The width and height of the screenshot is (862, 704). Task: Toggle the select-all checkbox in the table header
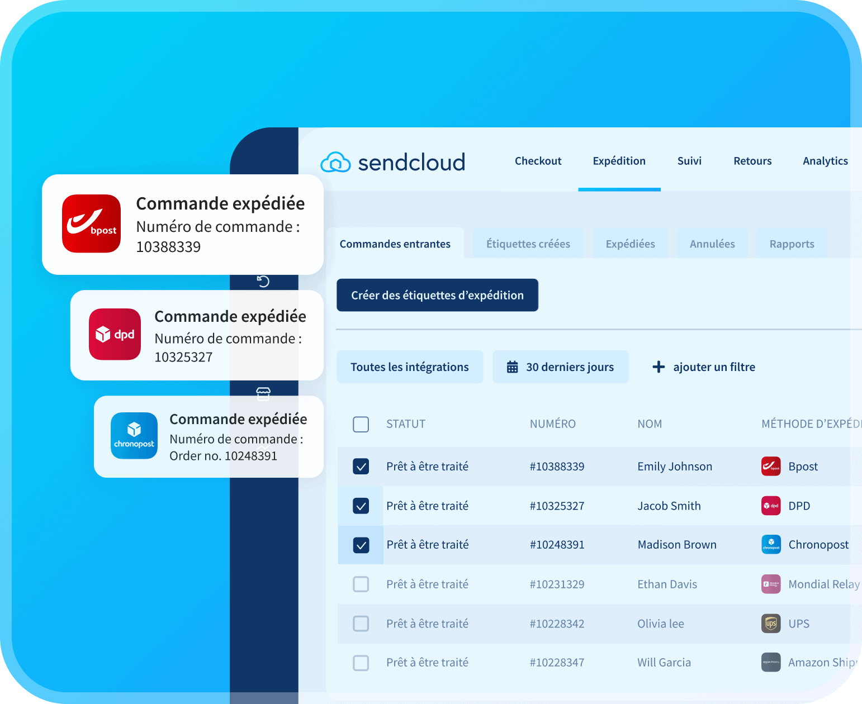coord(361,425)
